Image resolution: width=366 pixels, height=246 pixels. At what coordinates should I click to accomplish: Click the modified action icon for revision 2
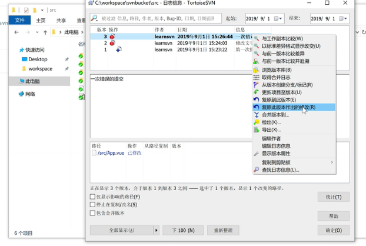[112, 43]
